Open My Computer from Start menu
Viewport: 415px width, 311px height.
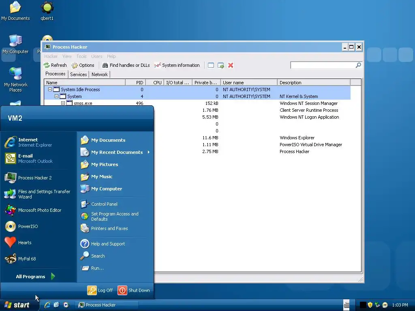(116, 189)
